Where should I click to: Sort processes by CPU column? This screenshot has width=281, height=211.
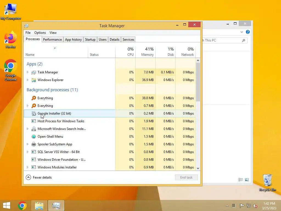pos(125,52)
